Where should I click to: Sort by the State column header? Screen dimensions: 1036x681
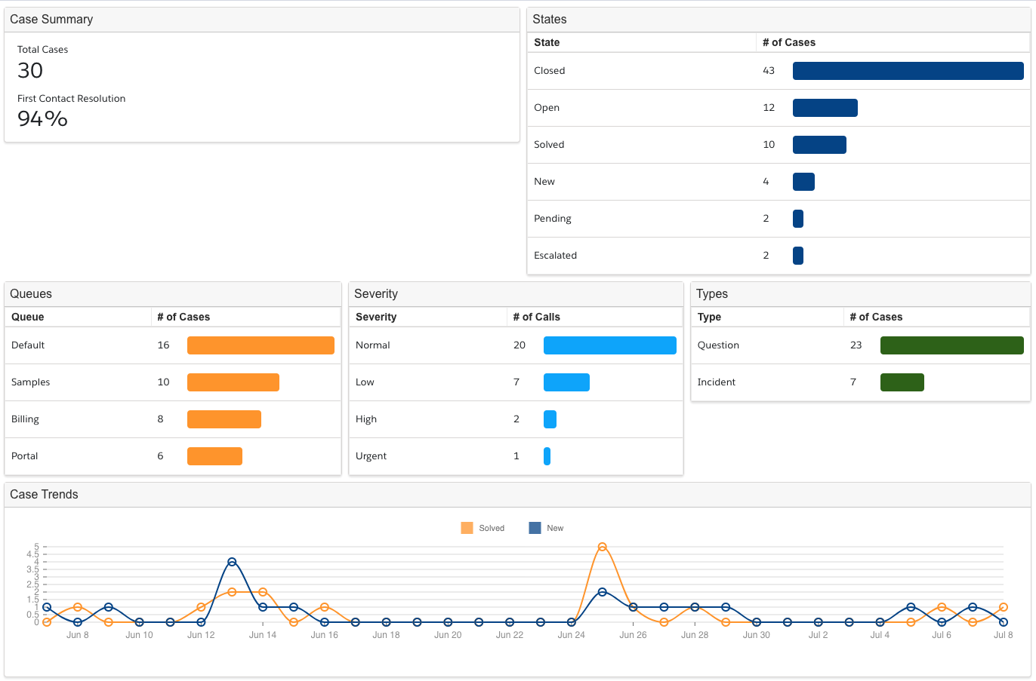tap(547, 42)
